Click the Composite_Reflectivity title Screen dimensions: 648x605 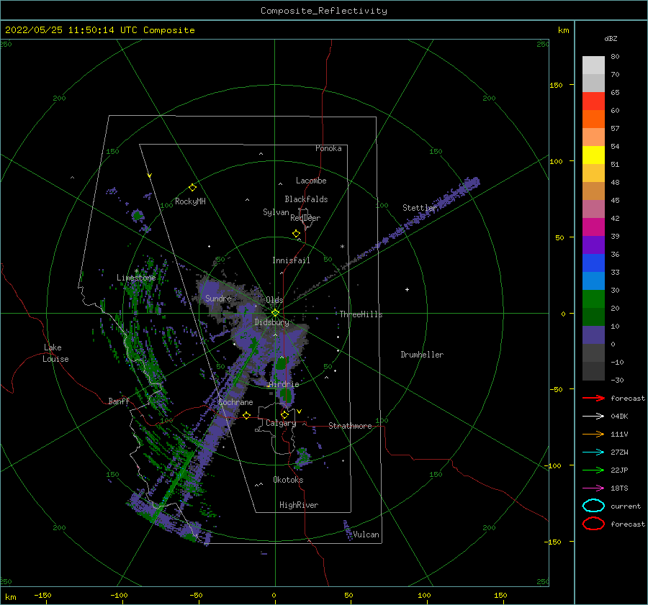point(323,11)
